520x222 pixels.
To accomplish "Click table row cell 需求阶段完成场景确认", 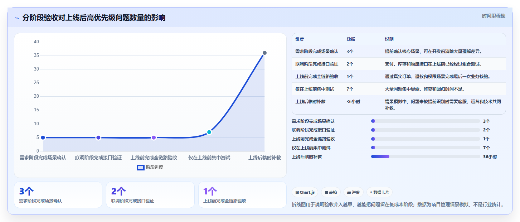I will pyautogui.click(x=317, y=52).
